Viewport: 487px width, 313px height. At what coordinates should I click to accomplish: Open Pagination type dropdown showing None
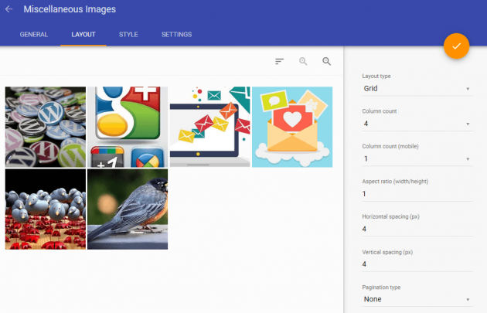(x=417, y=299)
